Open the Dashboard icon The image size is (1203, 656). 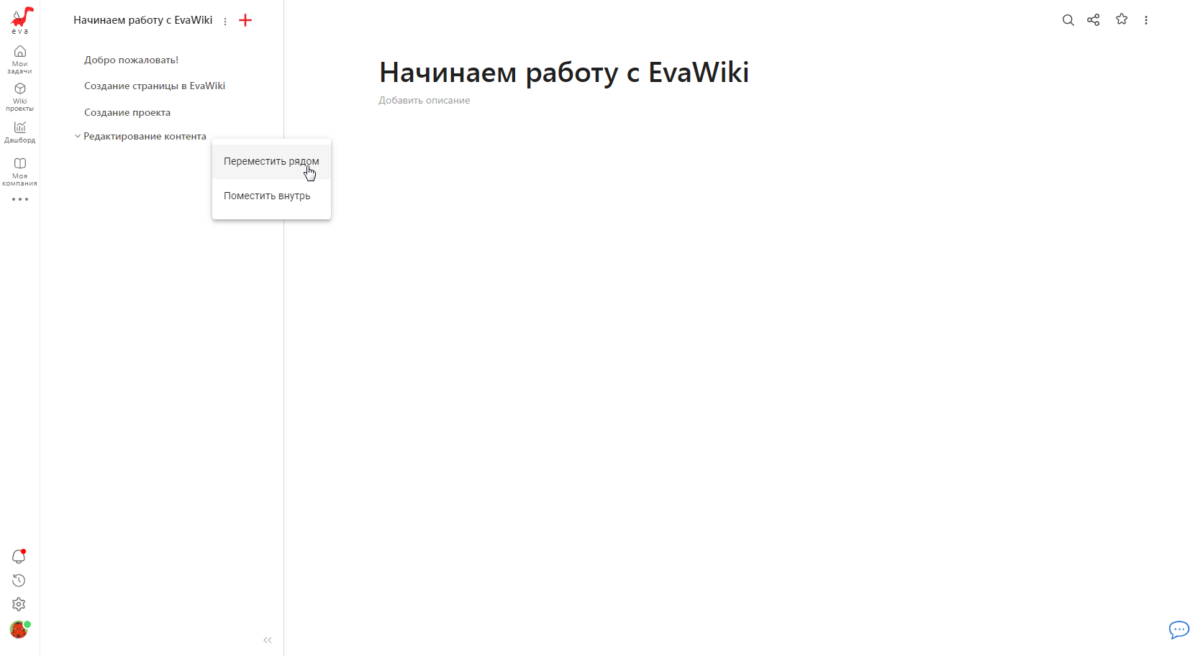click(x=20, y=132)
